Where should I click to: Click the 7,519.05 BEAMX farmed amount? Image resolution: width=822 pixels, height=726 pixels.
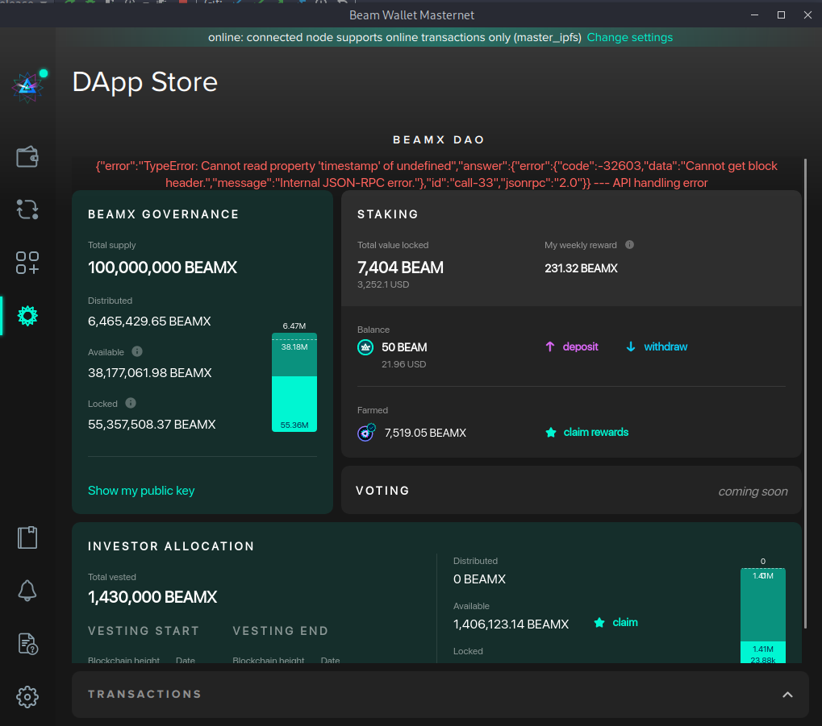(x=425, y=433)
